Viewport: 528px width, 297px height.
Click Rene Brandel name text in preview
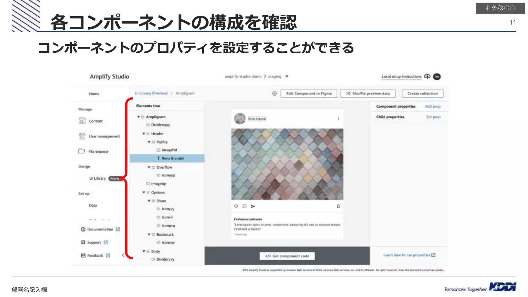[x=257, y=119]
